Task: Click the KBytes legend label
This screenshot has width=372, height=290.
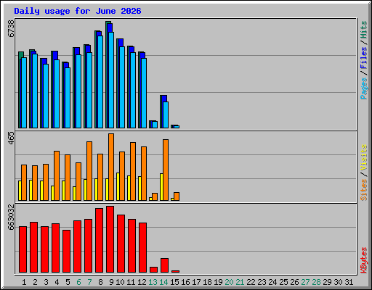Action: click(363, 260)
